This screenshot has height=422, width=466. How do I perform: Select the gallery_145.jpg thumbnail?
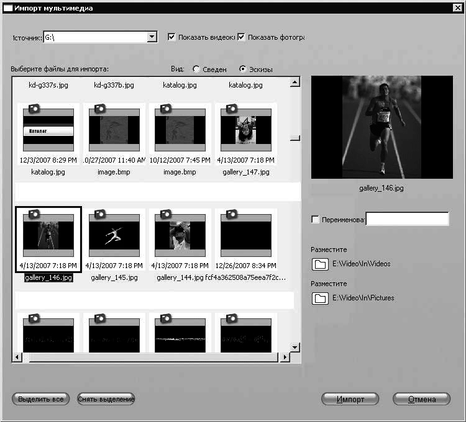pyautogui.click(x=114, y=240)
